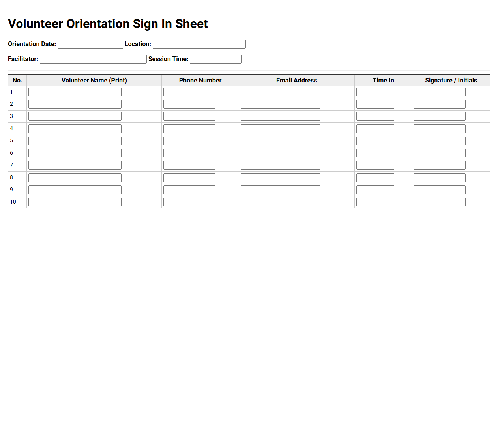Image resolution: width=498 pixels, height=442 pixels.
Task: Click the 'Signature / Initials' column header
Action: [451, 80]
